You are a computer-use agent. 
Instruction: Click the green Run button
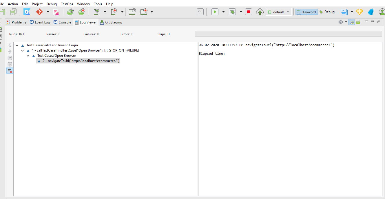(215, 12)
